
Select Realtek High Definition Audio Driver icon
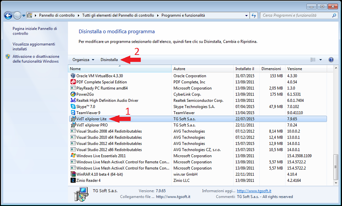(x=73, y=100)
